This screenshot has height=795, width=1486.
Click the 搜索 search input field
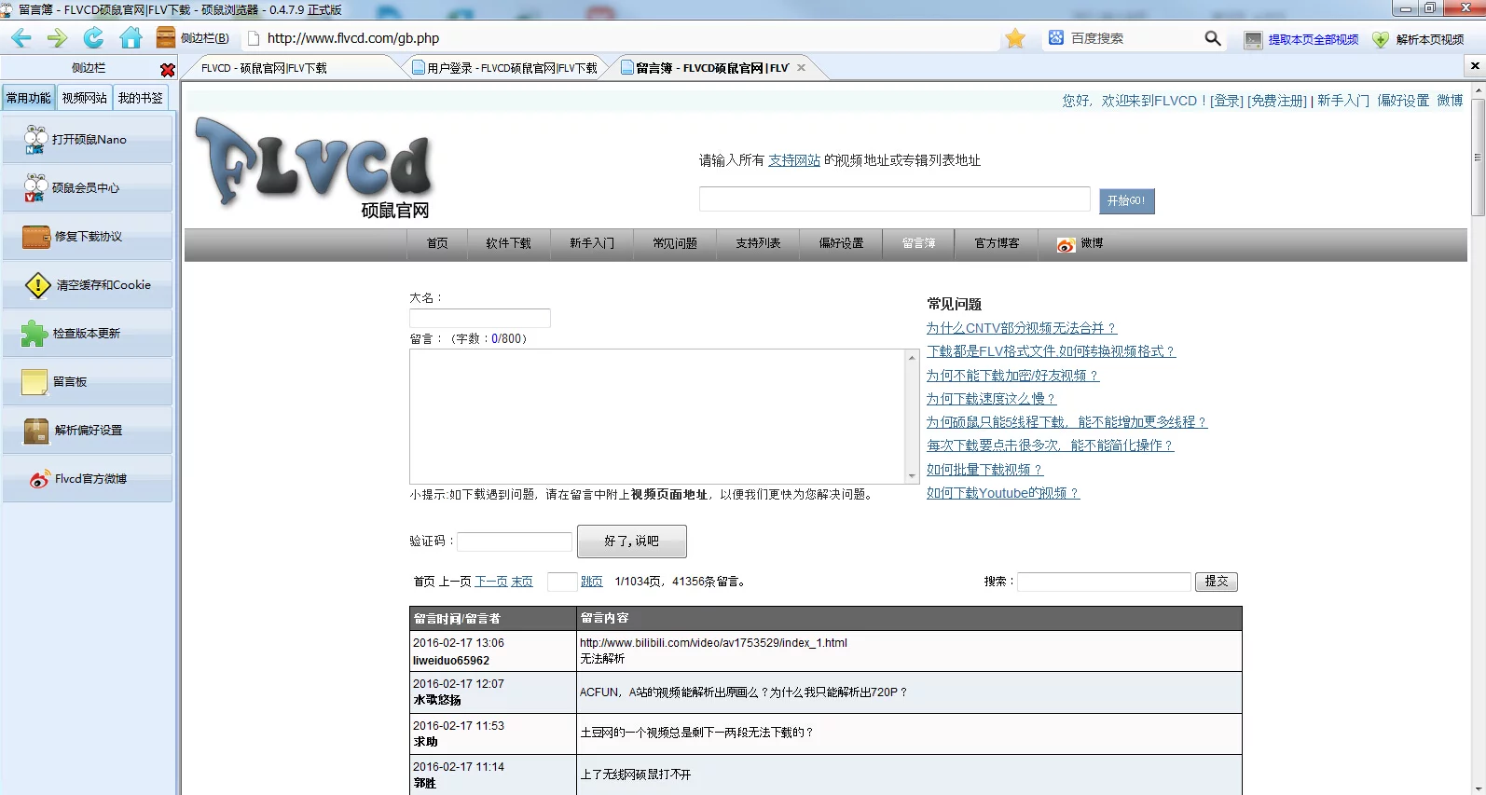(1105, 582)
